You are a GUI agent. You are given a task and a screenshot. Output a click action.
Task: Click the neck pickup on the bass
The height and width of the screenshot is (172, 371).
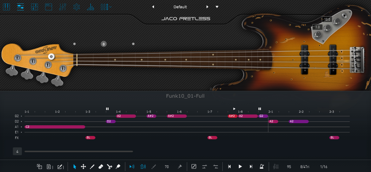click(304, 59)
